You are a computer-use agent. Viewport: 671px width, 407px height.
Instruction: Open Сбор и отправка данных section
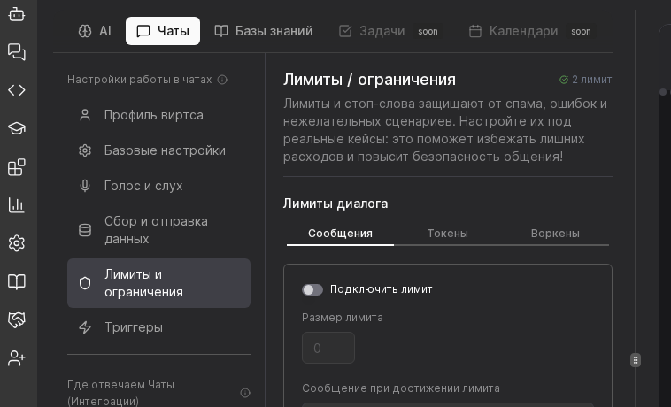pos(158,230)
